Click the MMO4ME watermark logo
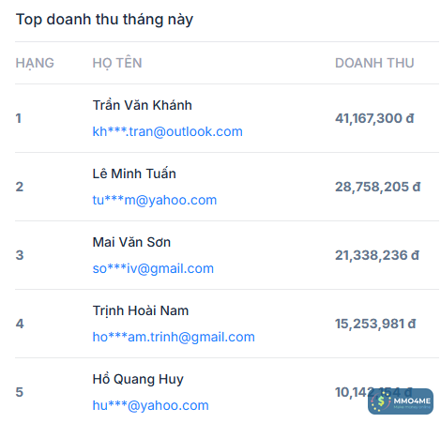441x423 pixels. click(401, 401)
